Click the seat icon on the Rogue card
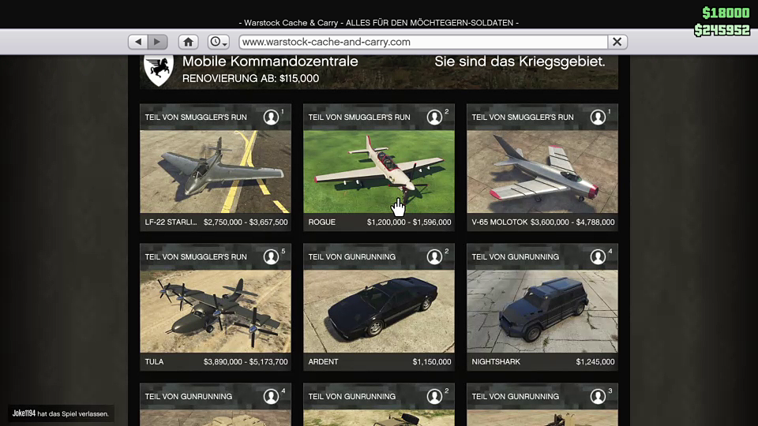Screen dimensions: 758x426 435,118
